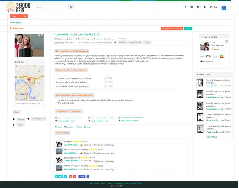The height and width of the screenshot is (188, 239).
Task: Select the Web tag next to categories
Action: (x=147, y=43)
